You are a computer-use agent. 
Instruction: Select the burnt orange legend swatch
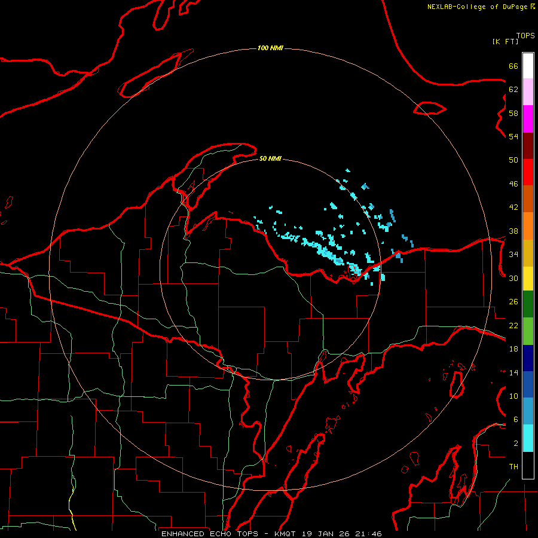pyautogui.click(x=528, y=199)
